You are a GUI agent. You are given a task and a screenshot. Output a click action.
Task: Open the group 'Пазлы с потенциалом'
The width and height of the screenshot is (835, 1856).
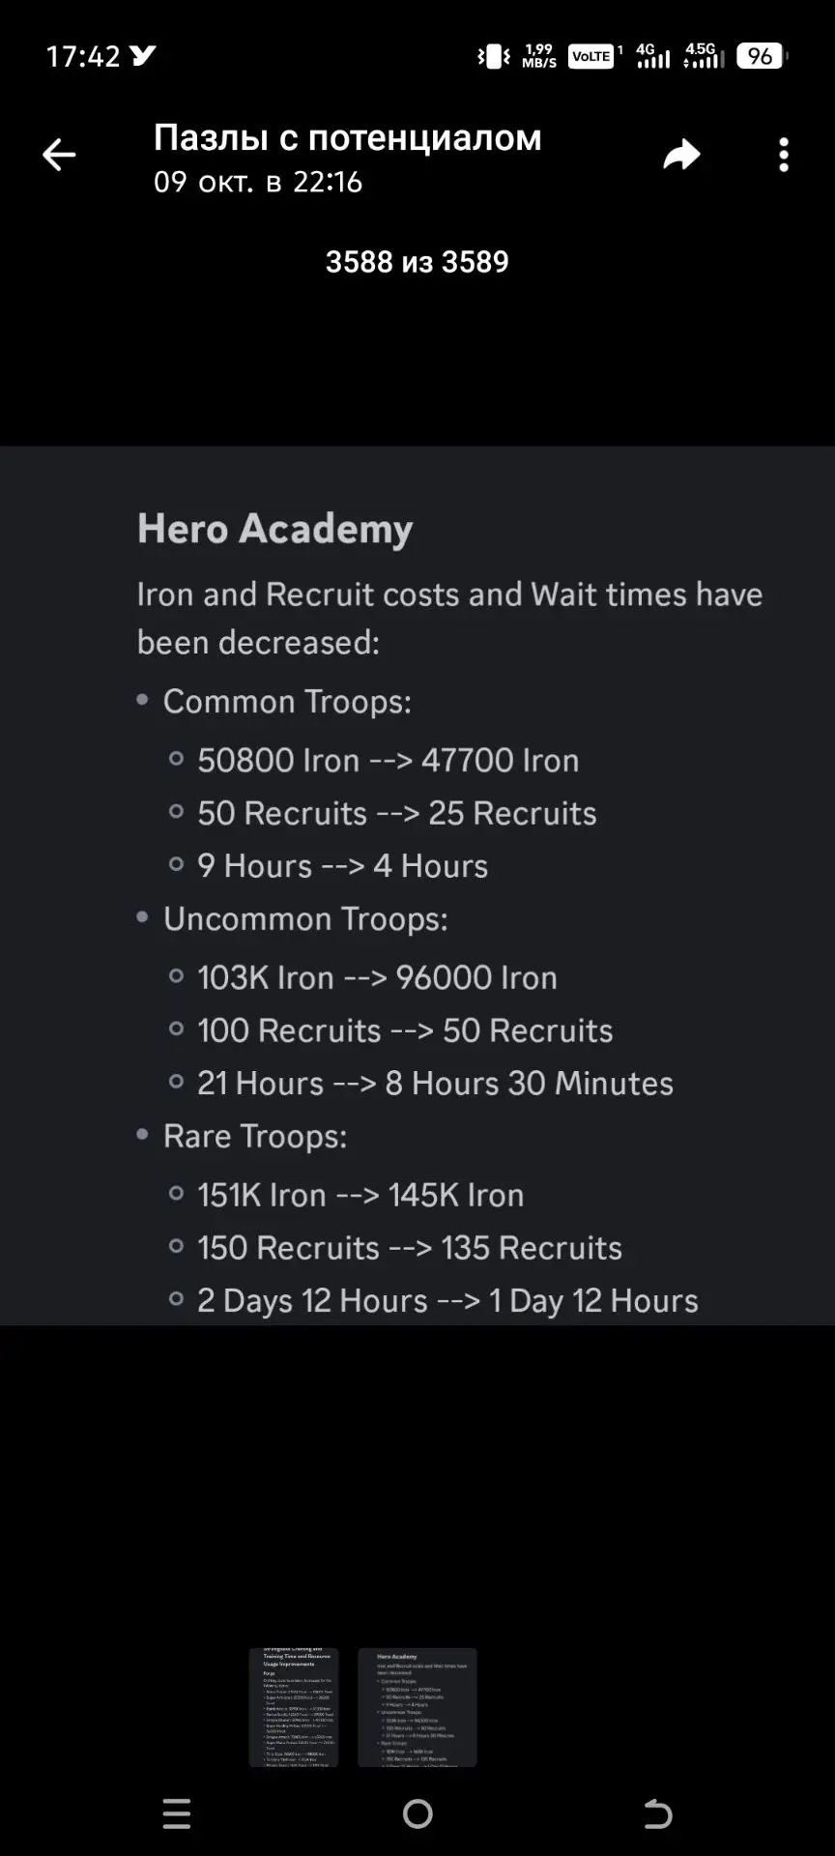(347, 137)
